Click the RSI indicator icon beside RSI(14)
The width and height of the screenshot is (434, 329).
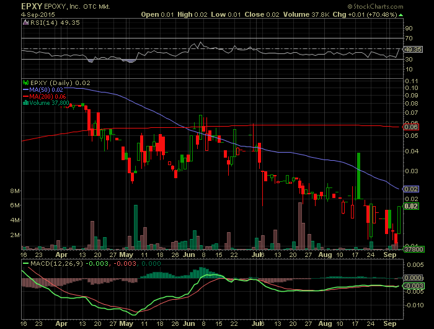[x=26, y=23]
